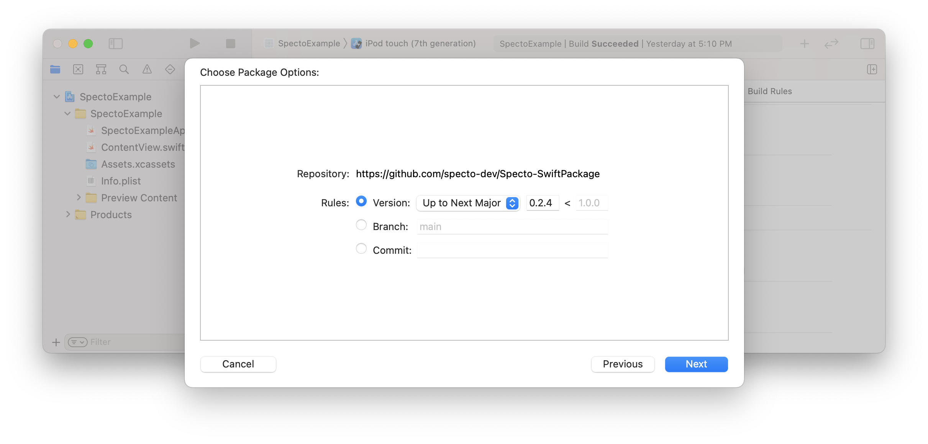Open the Source Control navigator icon

click(78, 69)
